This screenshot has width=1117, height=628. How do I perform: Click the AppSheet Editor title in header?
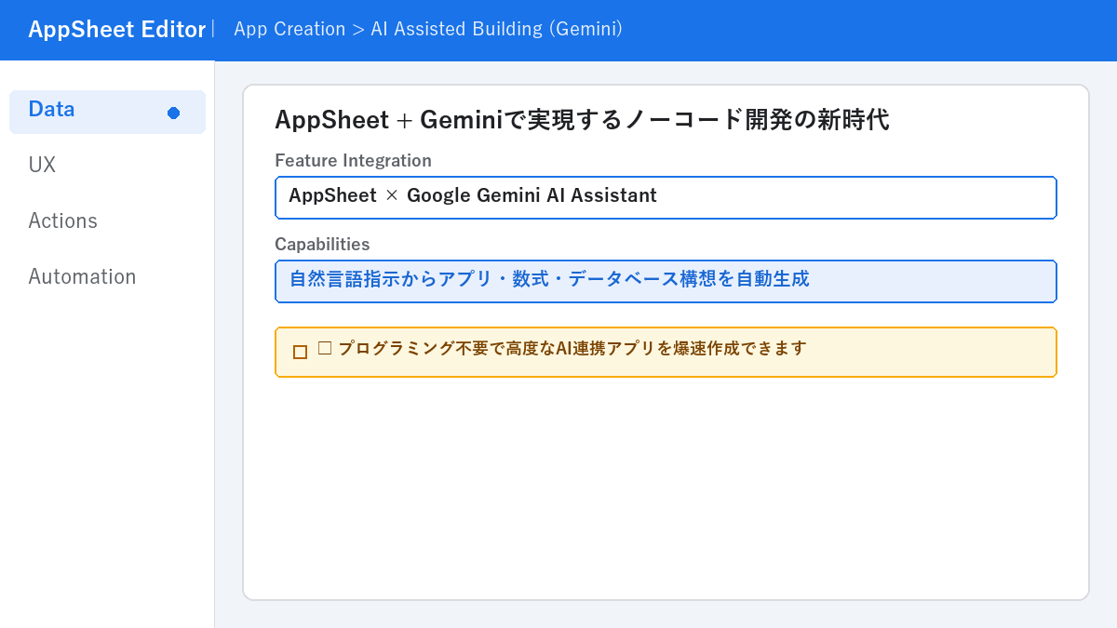pos(116,30)
